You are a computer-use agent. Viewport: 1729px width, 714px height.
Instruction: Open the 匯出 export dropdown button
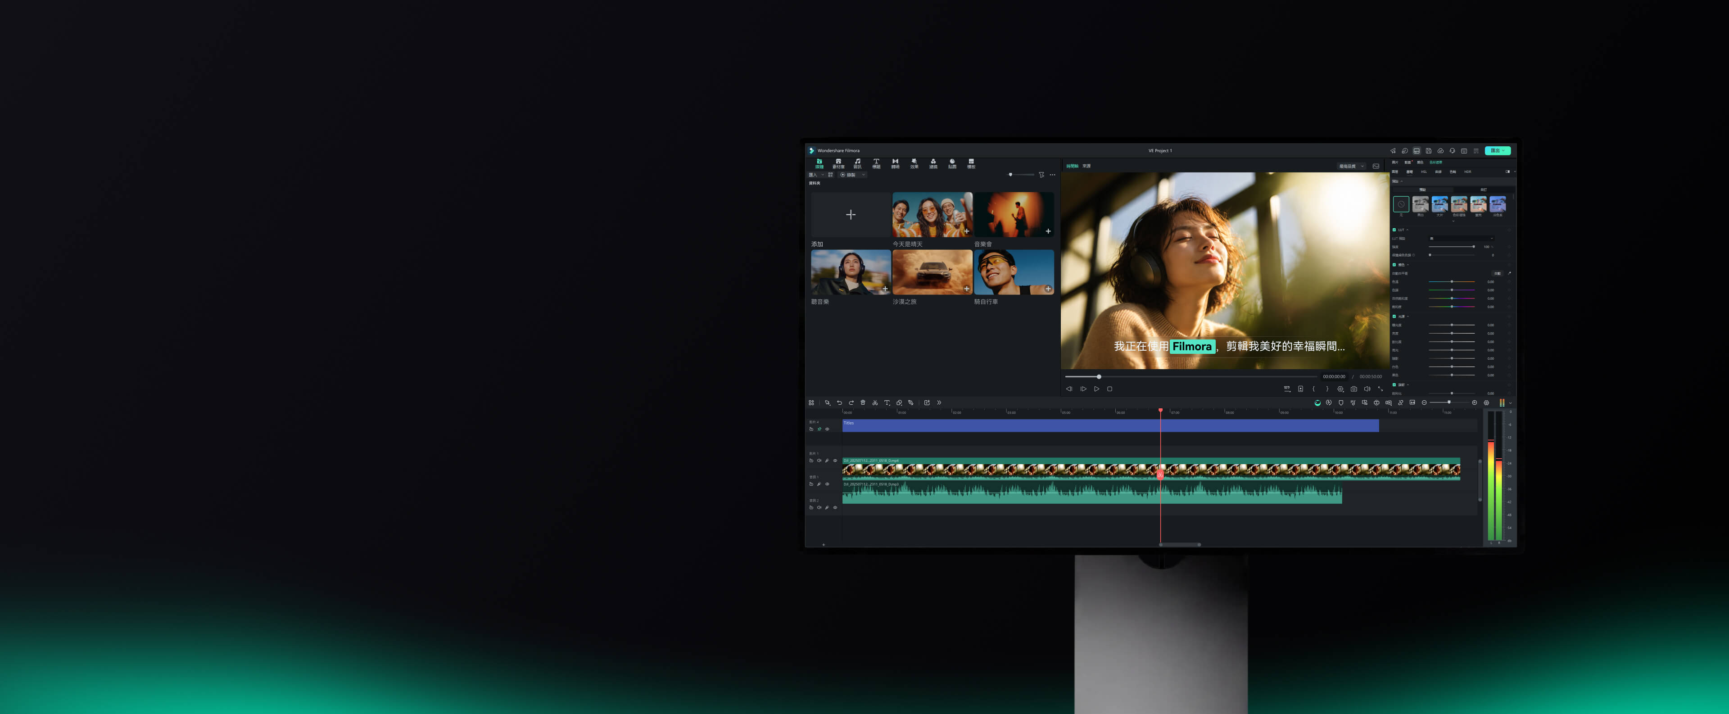1498,150
